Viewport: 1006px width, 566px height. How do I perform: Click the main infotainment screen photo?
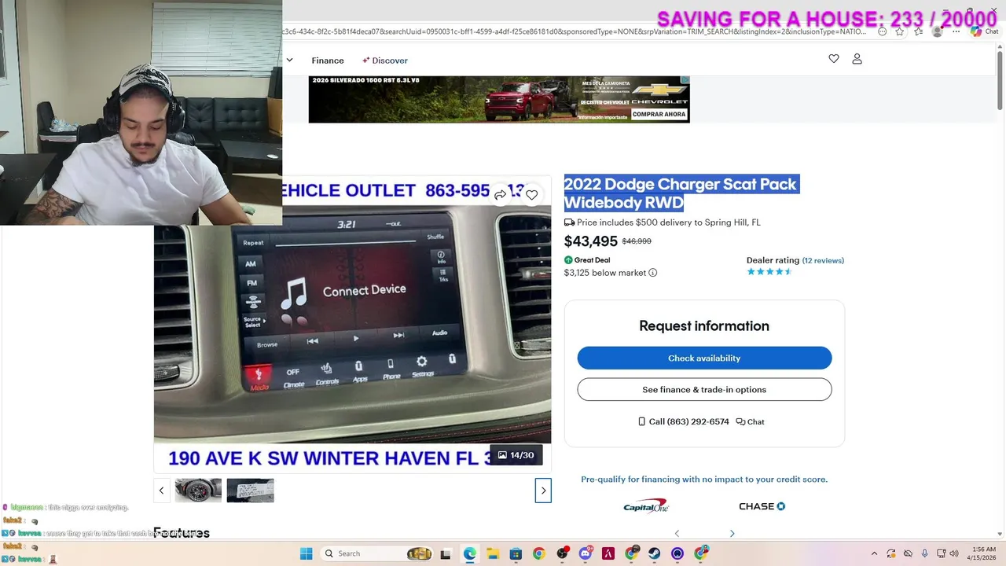click(x=352, y=324)
